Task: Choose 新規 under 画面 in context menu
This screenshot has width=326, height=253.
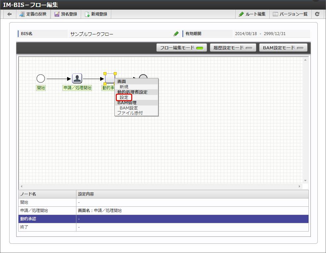Action: [x=124, y=87]
